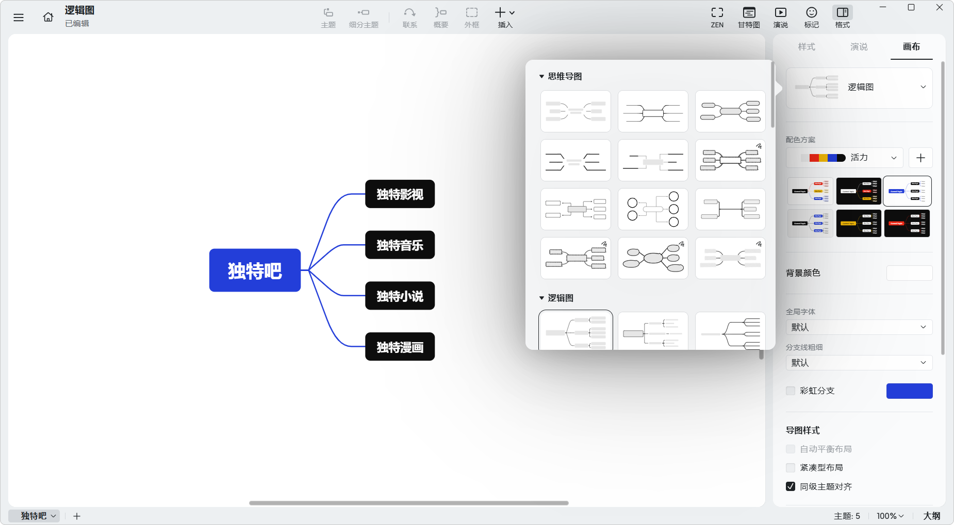Open the hamburger menu
Viewport: 954px width, 525px height.
[x=19, y=17]
